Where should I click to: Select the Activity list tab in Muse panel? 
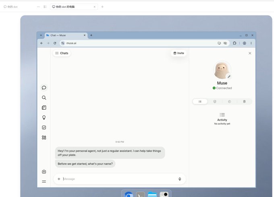200,101
